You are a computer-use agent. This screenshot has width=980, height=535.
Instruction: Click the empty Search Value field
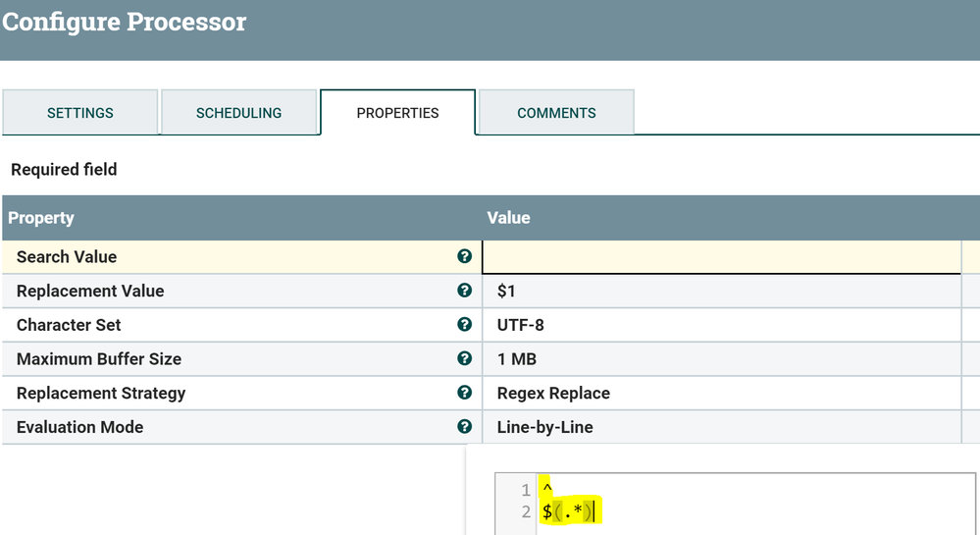point(721,257)
